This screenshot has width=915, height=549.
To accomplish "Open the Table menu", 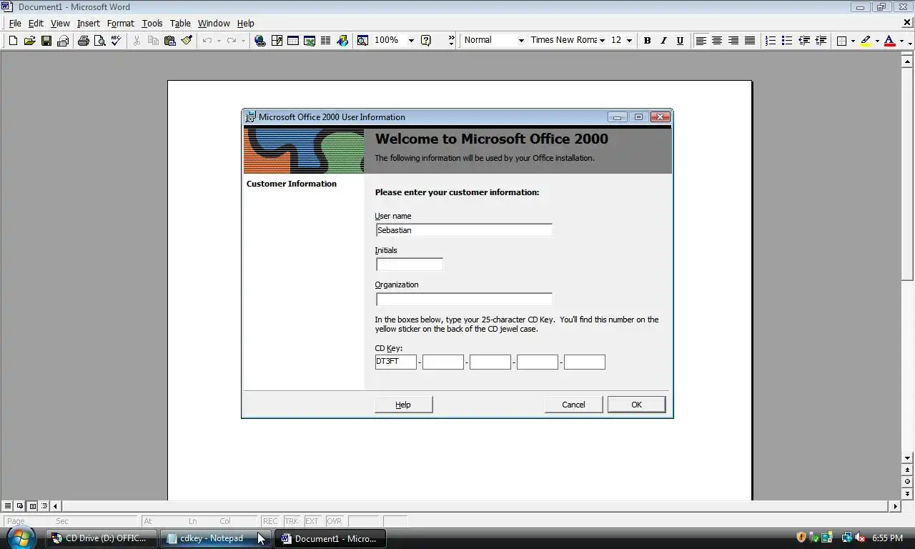I will 180,24.
